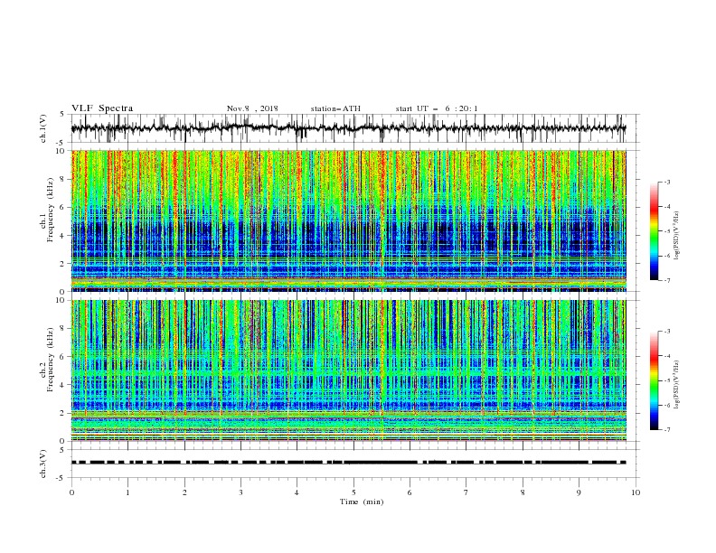
Task: Click the "-7" label on ch.2 color bar
Action: point(667,430)
